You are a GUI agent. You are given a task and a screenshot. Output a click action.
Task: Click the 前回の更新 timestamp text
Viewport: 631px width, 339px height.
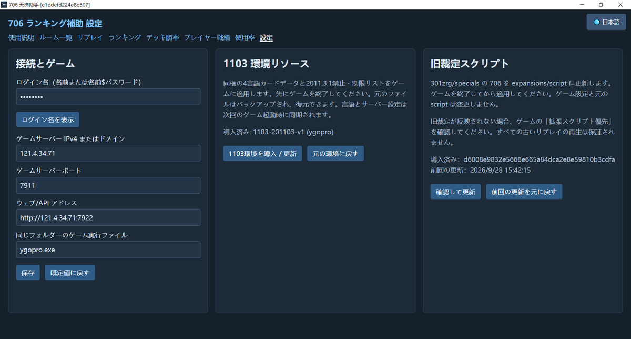pos(481,170)
